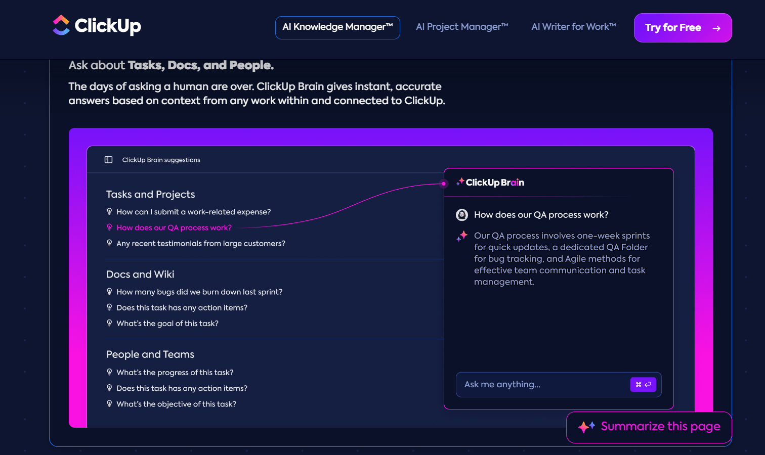
Task: Click the panel icon beside ClickUp Brain suggestions
Action: (108, 160)
